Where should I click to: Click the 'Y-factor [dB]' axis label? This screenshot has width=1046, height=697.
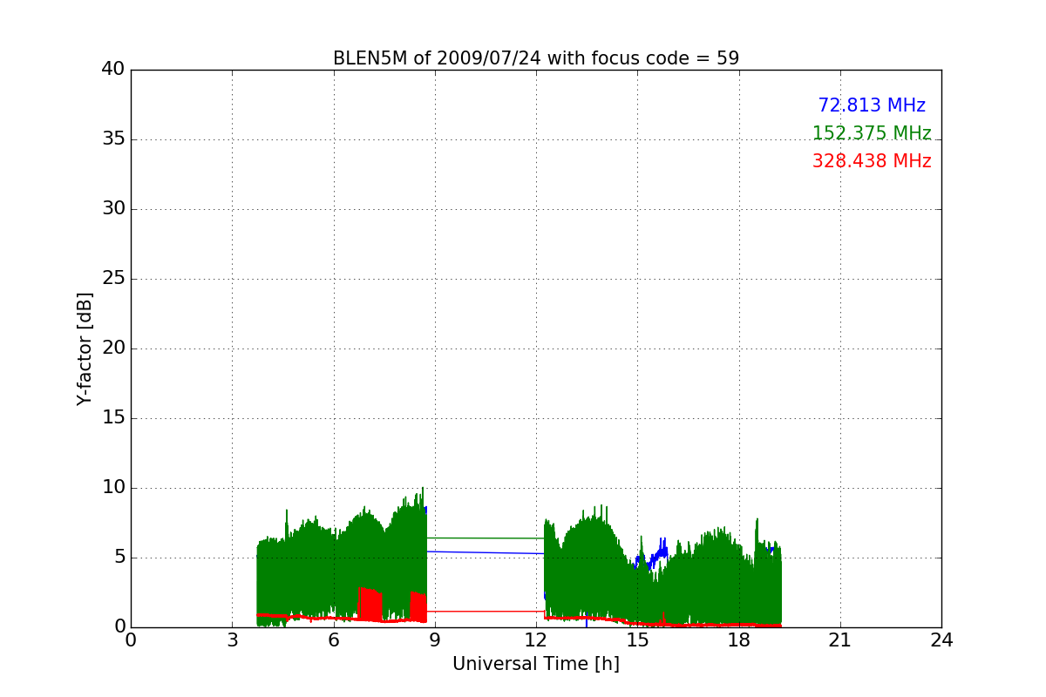pyautogui.click(x=85, y=348)
